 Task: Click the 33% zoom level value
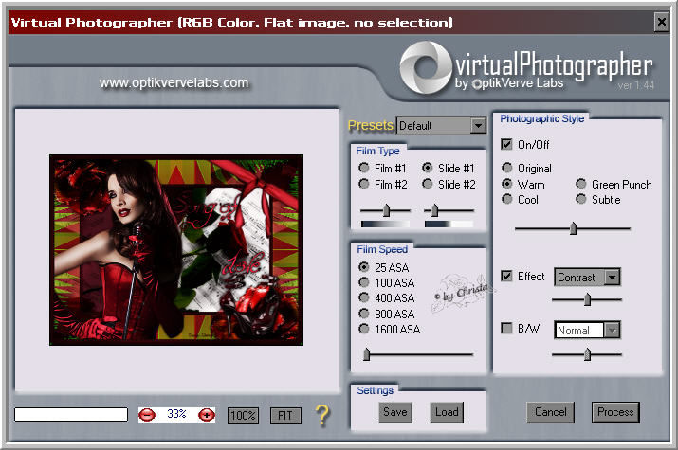click(176, 414)
